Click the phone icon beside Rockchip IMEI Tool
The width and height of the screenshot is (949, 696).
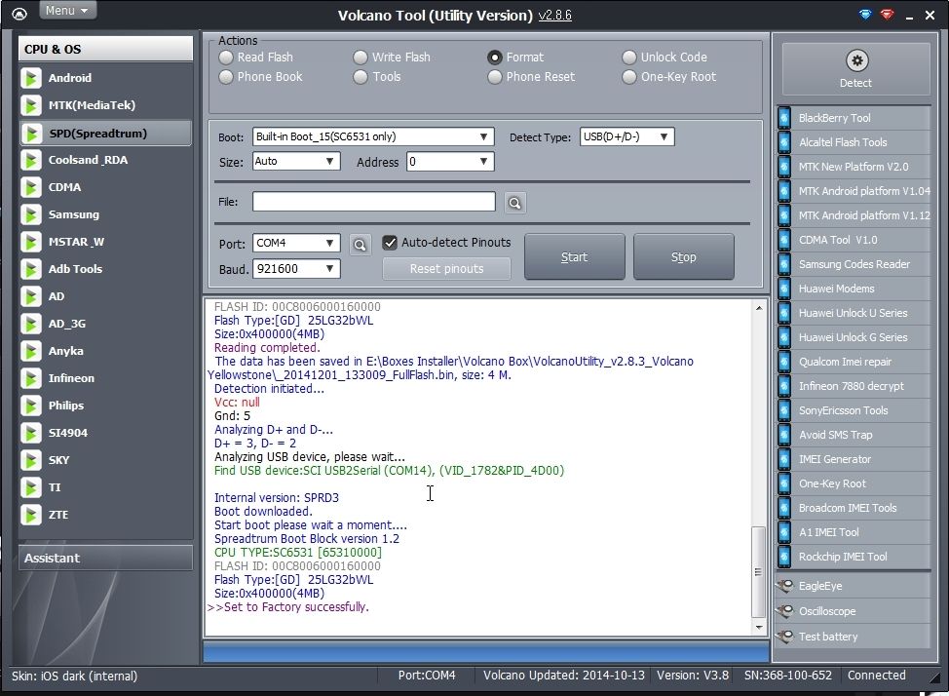point(783,557)
